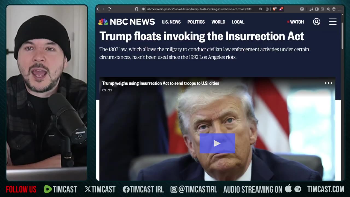The width and height of the screenshot is (350, 197).
Task: Open the Leo AI sparkle icon
Action: click(328, 9)
